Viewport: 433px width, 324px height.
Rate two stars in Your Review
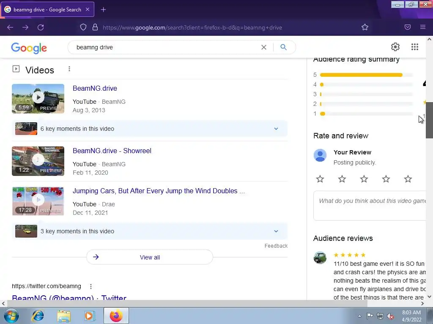[342, 179]
